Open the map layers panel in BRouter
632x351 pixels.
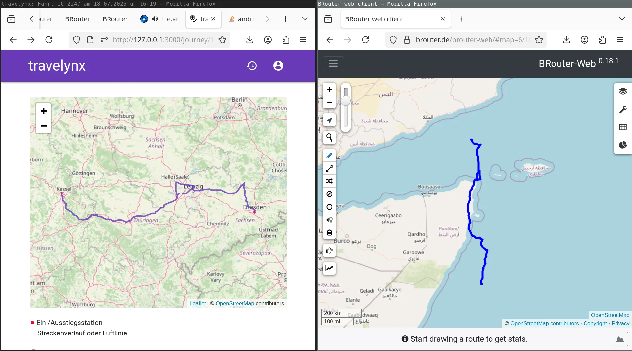[x=623, y=91]
